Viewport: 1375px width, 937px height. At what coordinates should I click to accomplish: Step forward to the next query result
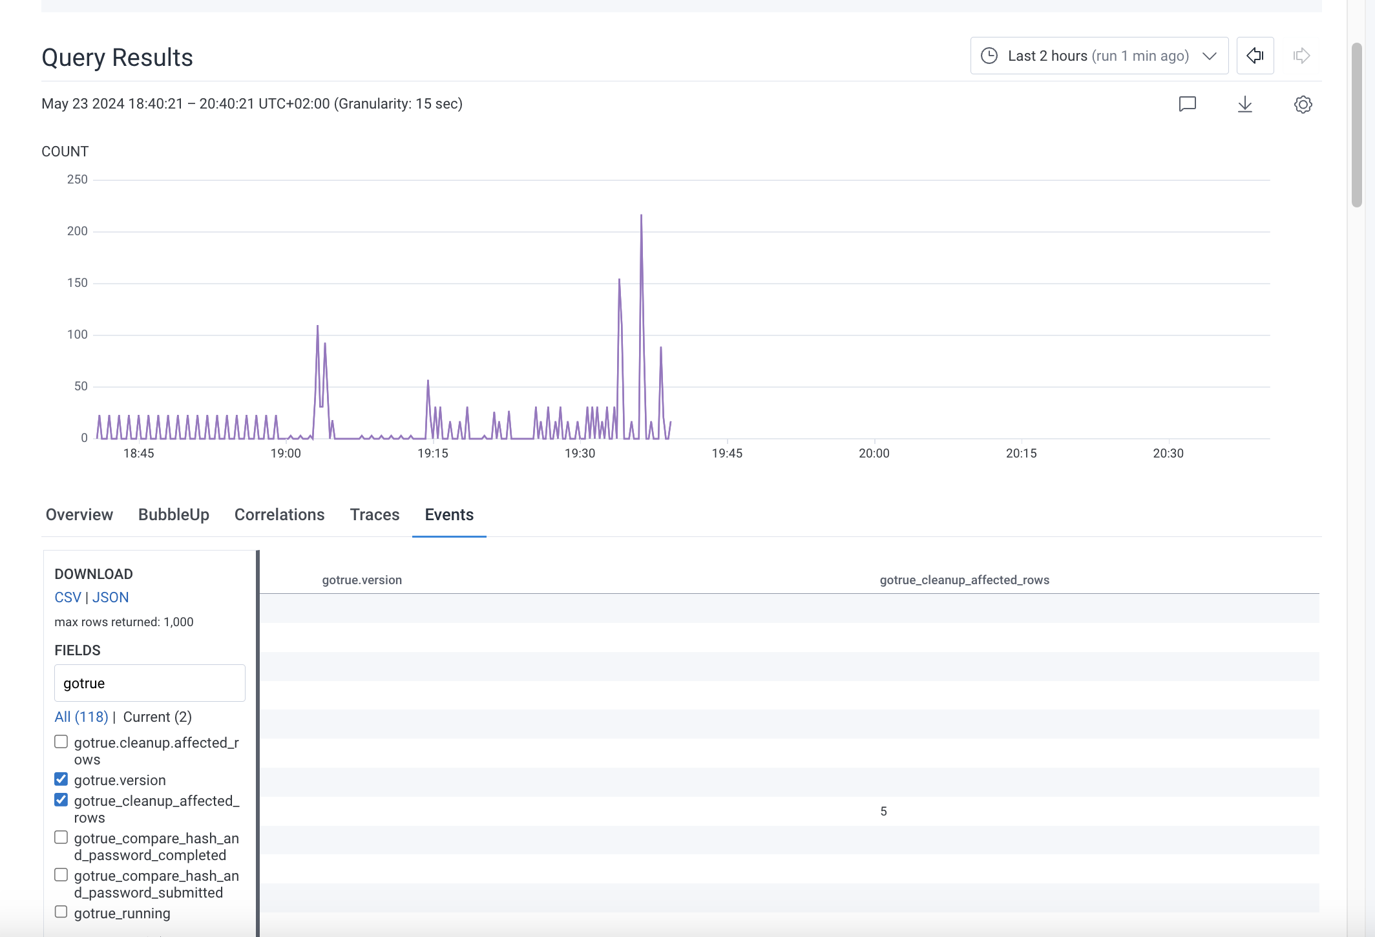pos(1301,56)
